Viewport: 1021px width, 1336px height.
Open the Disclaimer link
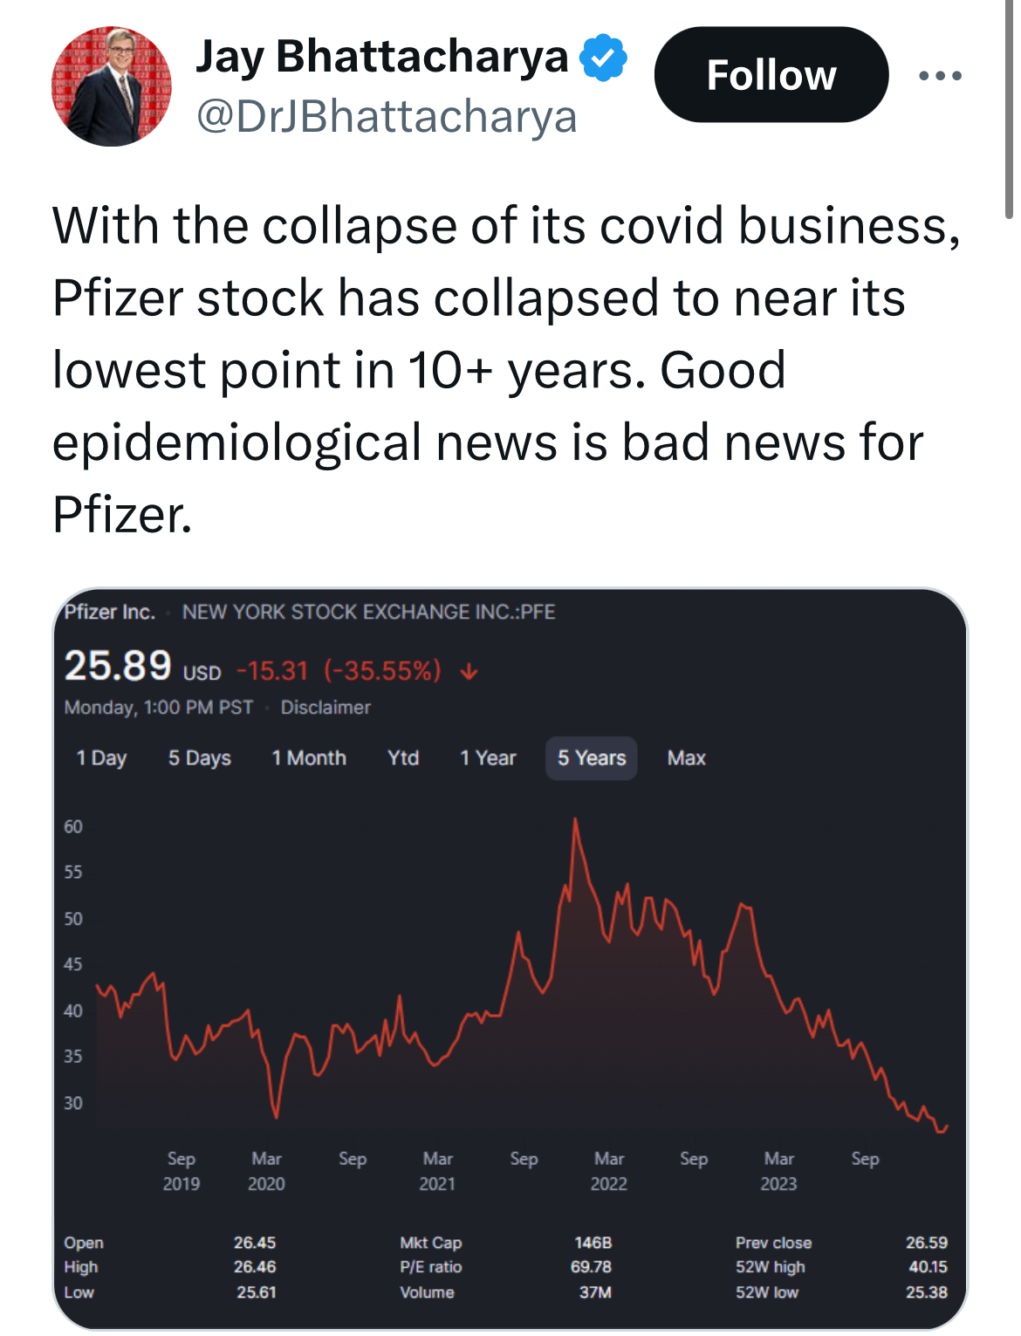(x=325, y=708)
